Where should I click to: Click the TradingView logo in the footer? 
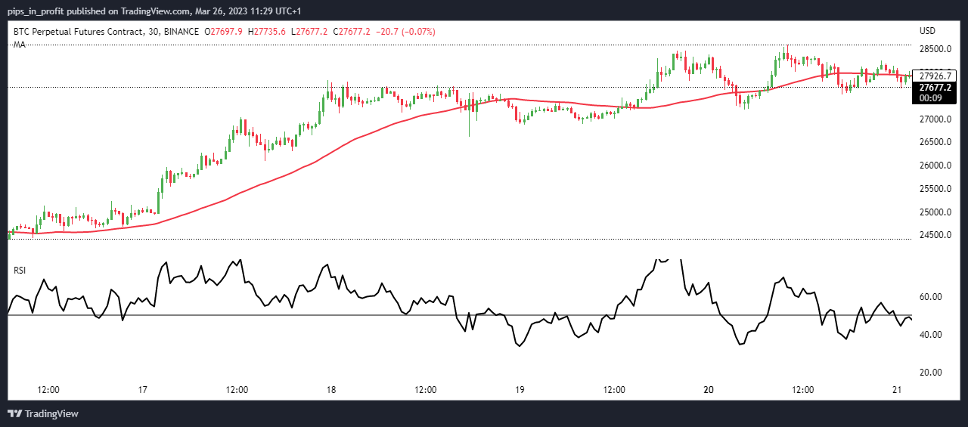(x=43, y=413)
